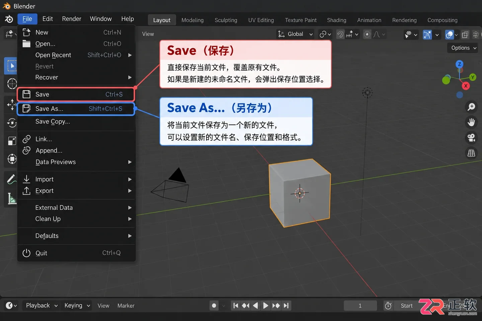Screen dimensions: 482x321
Task: Click Quit in the File menu
Action: (77, 253)
